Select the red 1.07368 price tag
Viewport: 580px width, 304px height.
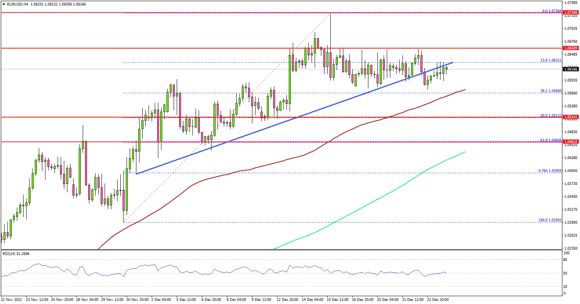coord(571,13)
